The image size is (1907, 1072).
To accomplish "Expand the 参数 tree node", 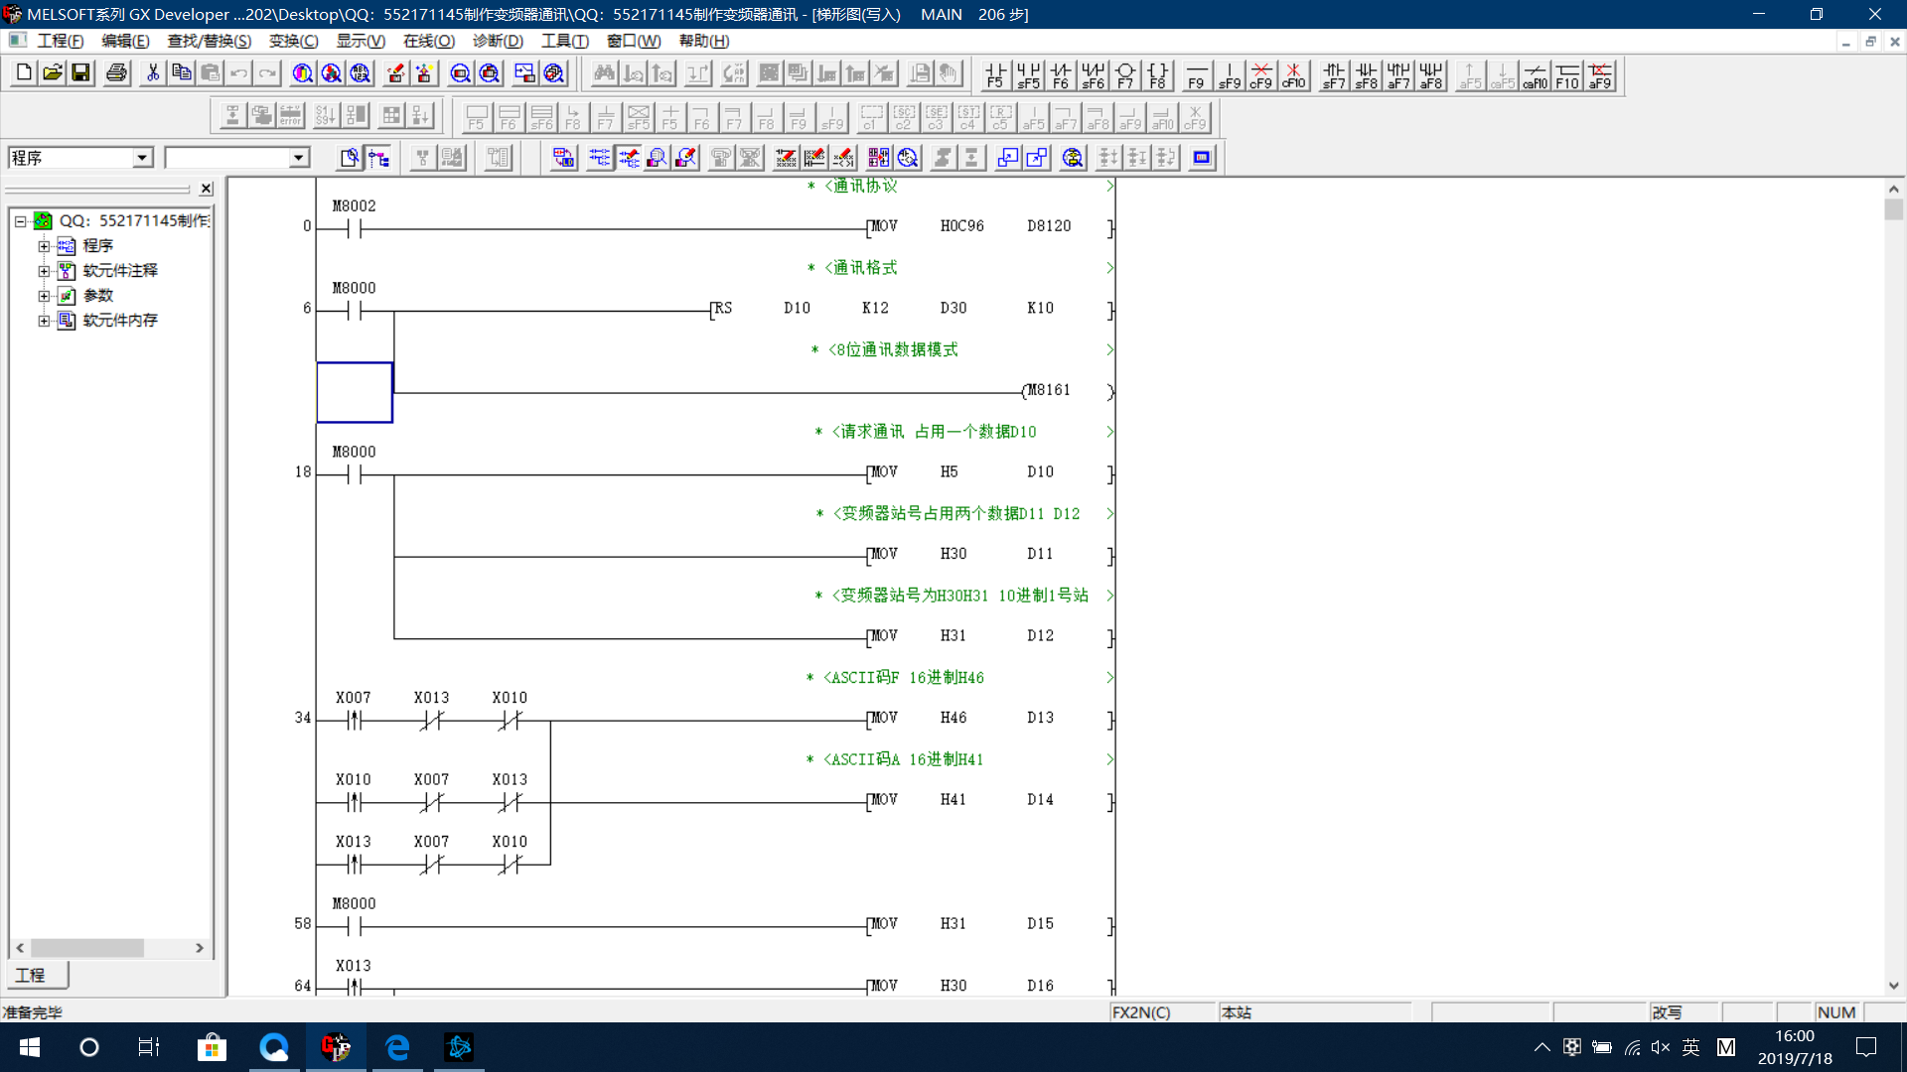I will coord(44,296).
